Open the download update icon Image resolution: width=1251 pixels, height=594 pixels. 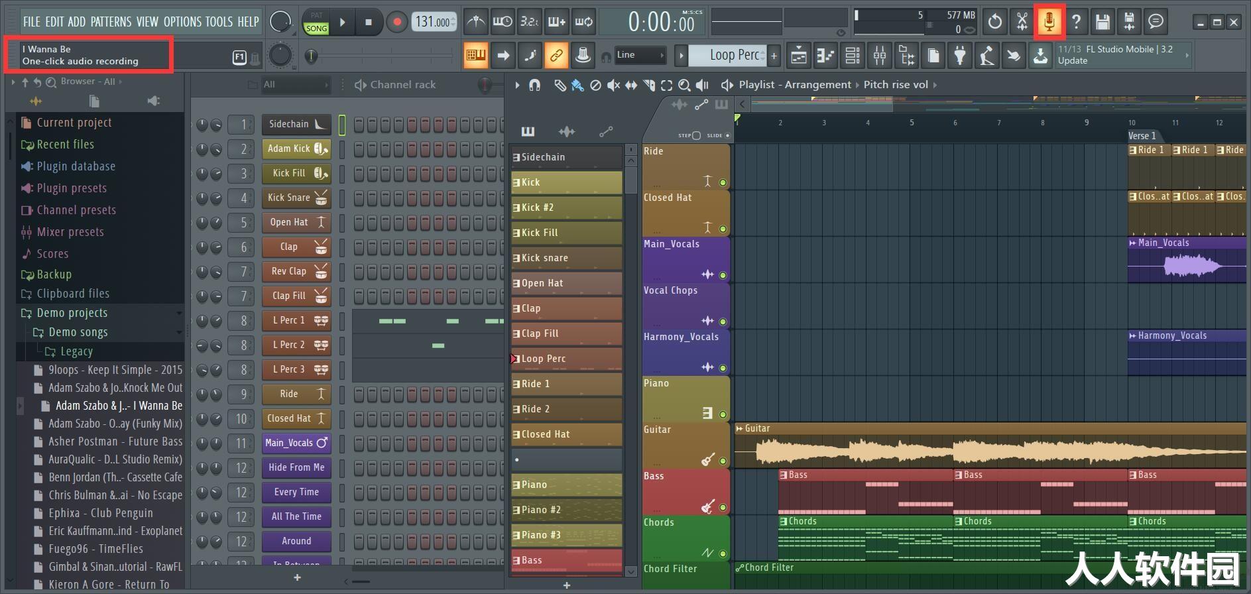(1040, 56)
